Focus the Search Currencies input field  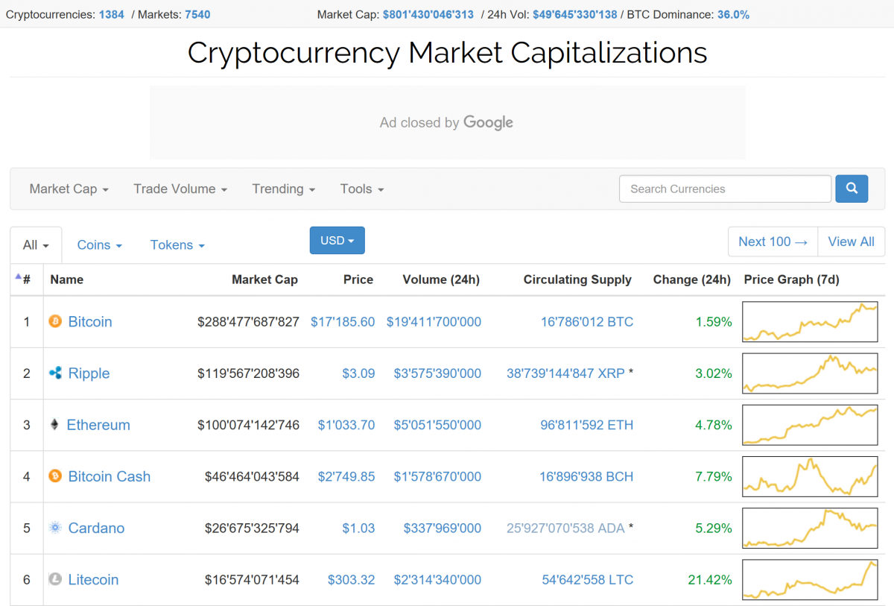pyautogui.click(x=725, y=189)
